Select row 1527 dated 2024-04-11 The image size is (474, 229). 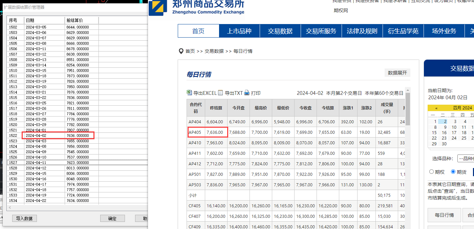tap(78, 163)
